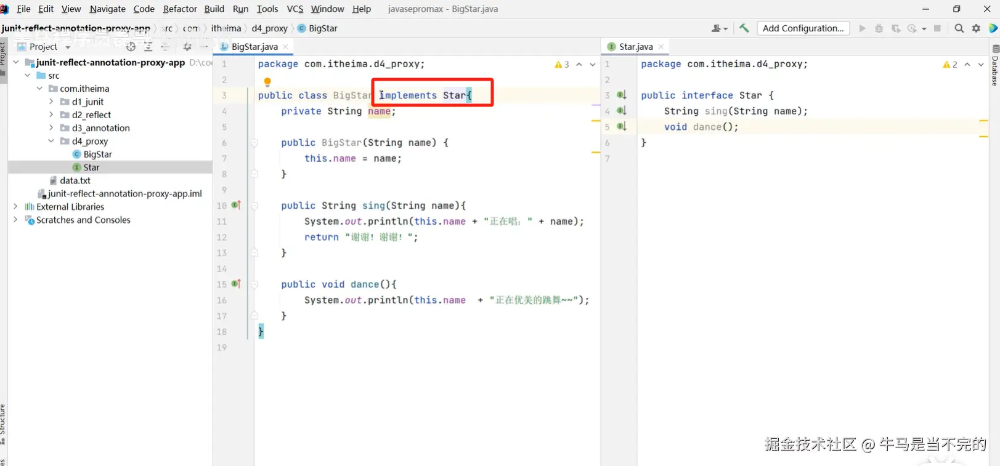Viewport: 1000px width, 466px height.
Task: Expand External Libraries node
Action: (x=15, y=207)
